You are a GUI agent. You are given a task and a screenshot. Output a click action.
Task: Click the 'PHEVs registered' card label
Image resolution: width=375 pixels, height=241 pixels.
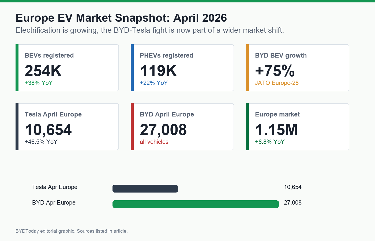pyautogui.click(x=166, y=55)
